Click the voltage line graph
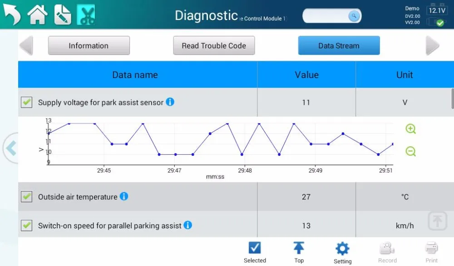This screenshot has height=266, width=454. [x=220, y=144]
